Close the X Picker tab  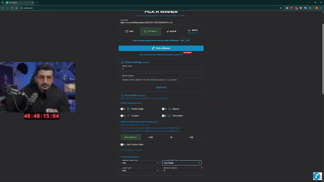pyautogui.click(x=32, y=3)
